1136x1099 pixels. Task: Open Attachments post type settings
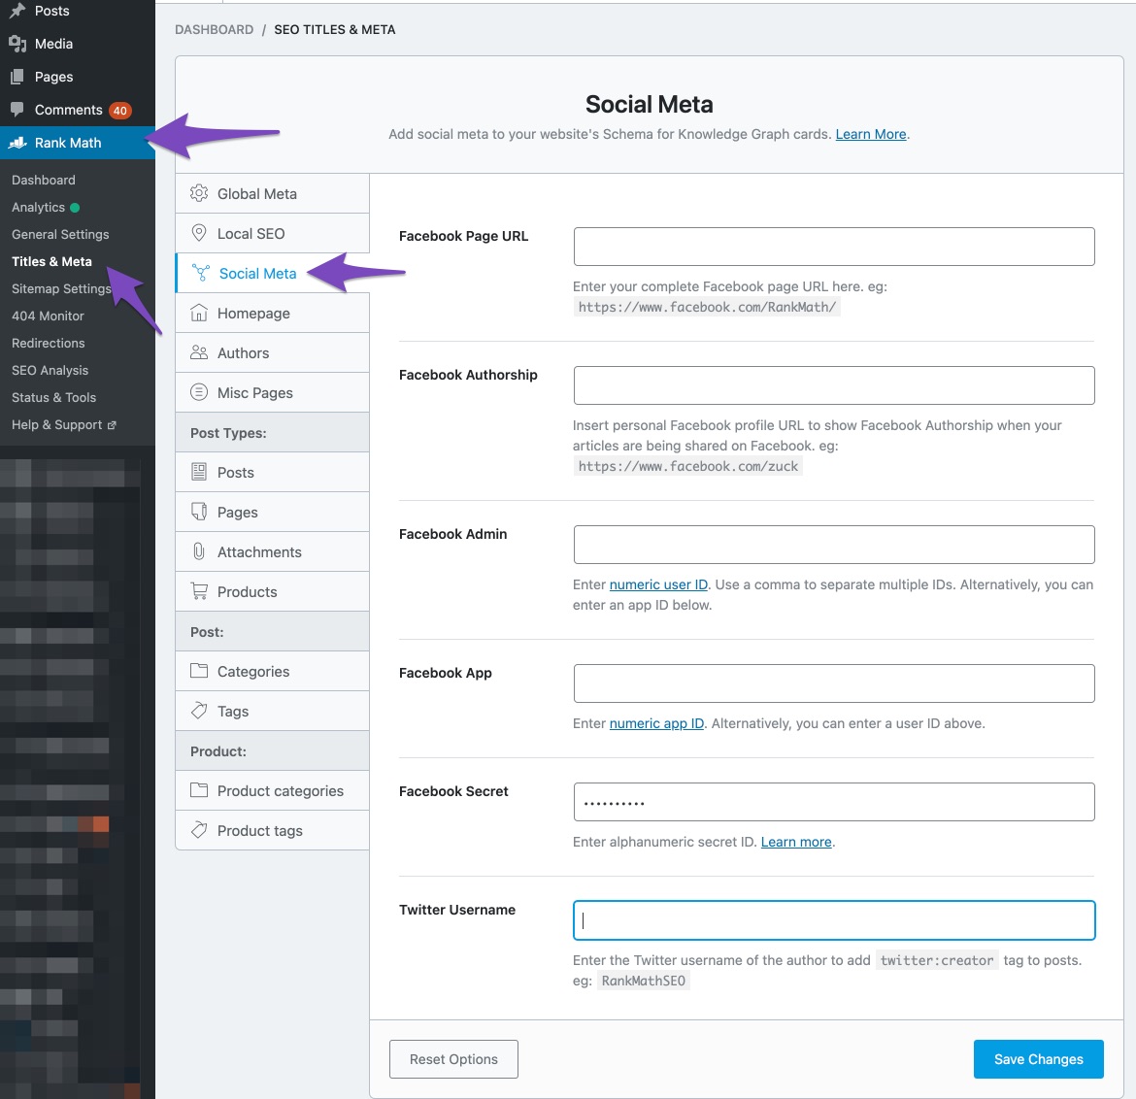tap(273, 552)
